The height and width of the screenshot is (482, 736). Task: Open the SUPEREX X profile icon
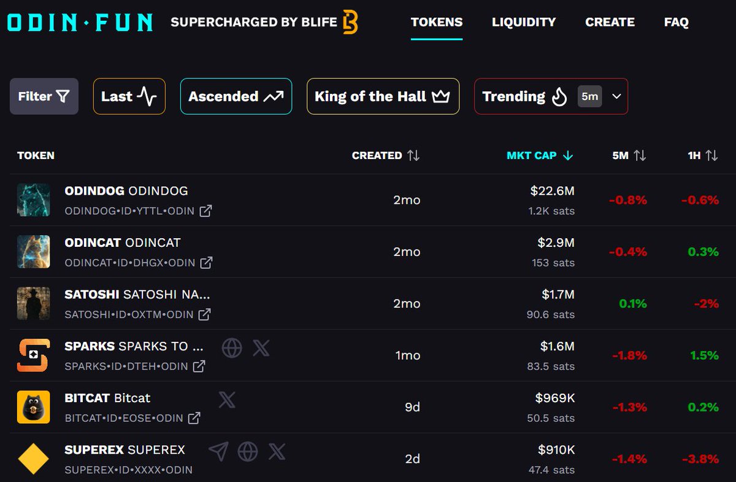(x=277, y=452)
